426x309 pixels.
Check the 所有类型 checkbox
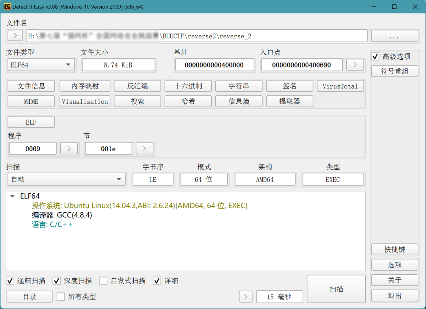[61, 296]
